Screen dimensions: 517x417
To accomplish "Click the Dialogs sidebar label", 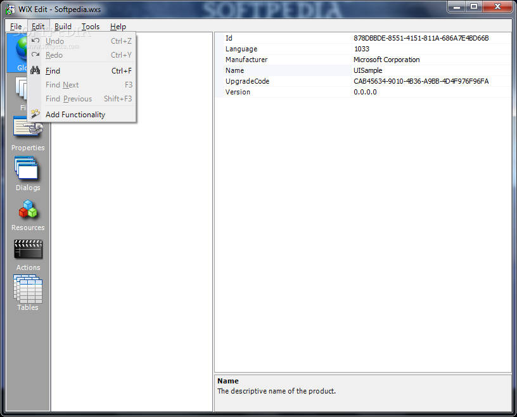I will tap(28, 188).
